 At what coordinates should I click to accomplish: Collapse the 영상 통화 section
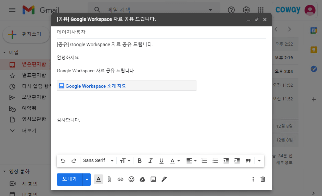click(4, 171)
